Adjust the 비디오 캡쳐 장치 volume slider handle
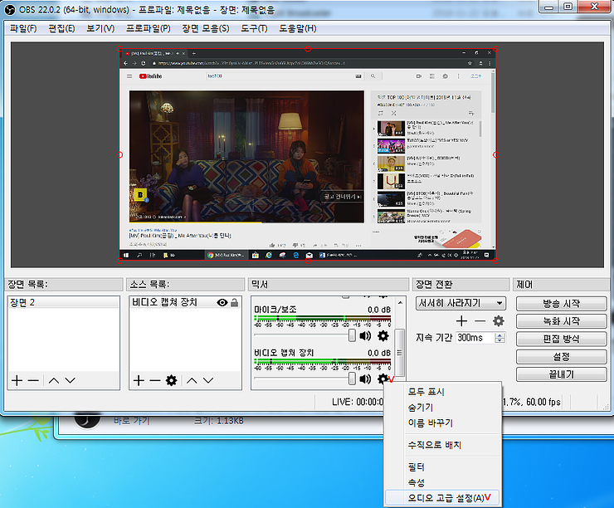The width and height of the screenshot is (614, 508). (x=352, y=379)
